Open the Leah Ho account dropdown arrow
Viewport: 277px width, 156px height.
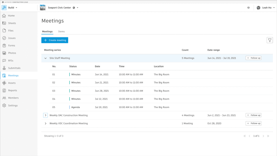click(274, 8)
